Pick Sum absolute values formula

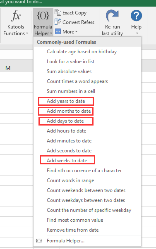coord(69,71)
